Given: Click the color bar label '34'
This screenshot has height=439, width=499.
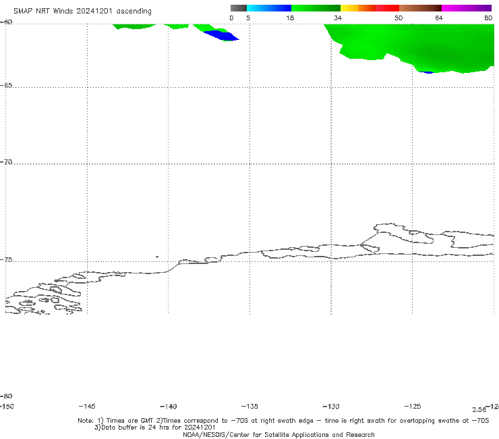Looking at the screenshot, I should click(338, 18).
